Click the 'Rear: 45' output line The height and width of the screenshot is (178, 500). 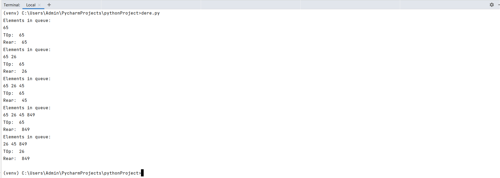15,101
